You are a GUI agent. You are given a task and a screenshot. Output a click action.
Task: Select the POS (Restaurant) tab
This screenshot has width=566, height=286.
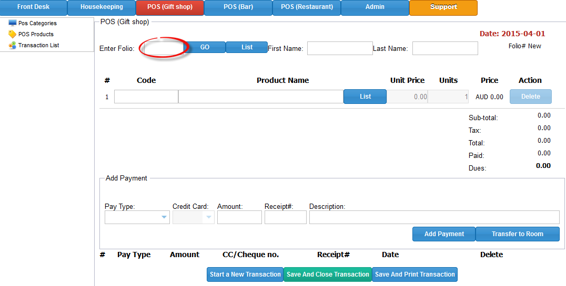point(307,7)
